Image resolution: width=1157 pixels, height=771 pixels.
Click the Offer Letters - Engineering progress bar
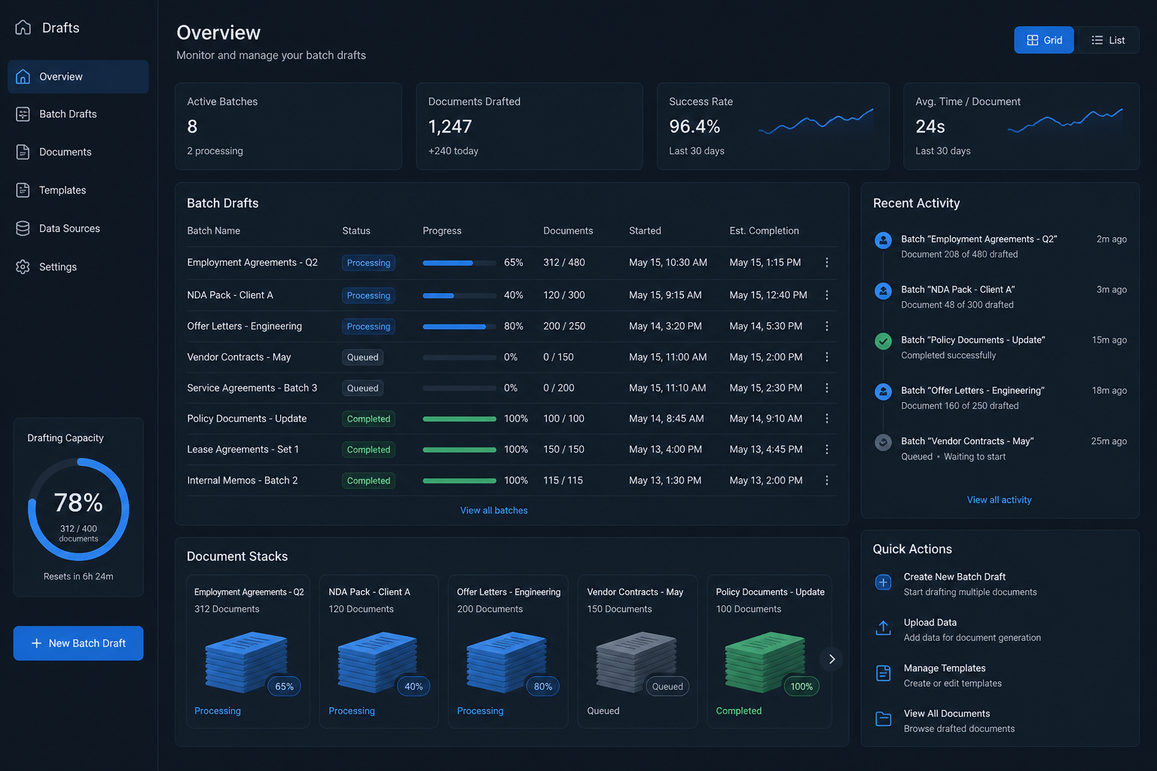point(459,327)
